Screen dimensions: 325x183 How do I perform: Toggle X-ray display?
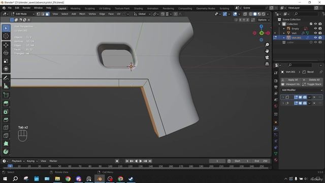pyautogui.click(x=245, y=14)
